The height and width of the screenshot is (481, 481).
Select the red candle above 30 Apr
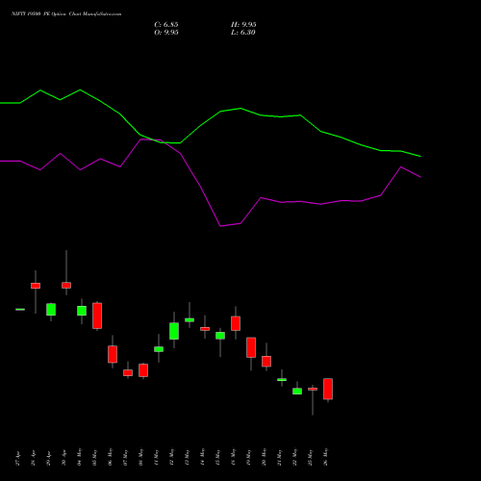coord(66,286)
